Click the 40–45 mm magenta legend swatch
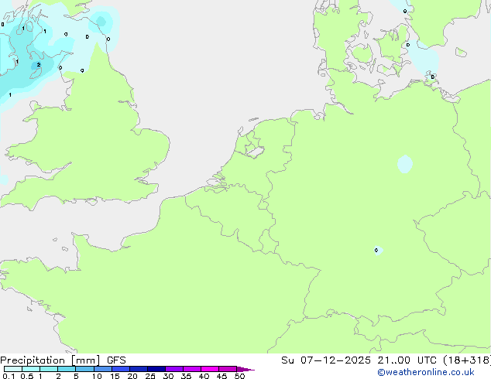Viewport: 491px width, 379px height. click(x=210, y=369)
